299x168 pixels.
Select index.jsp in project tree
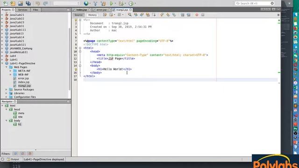tap(24, 82)
